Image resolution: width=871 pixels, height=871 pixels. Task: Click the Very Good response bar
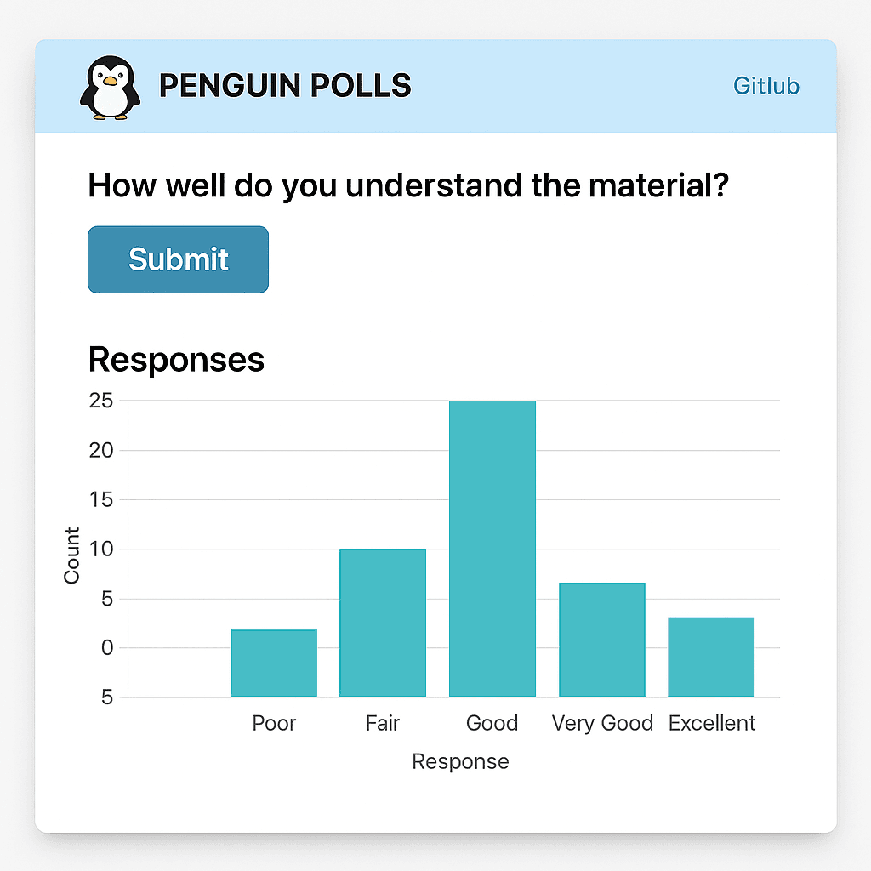click(x=601, y=638)
